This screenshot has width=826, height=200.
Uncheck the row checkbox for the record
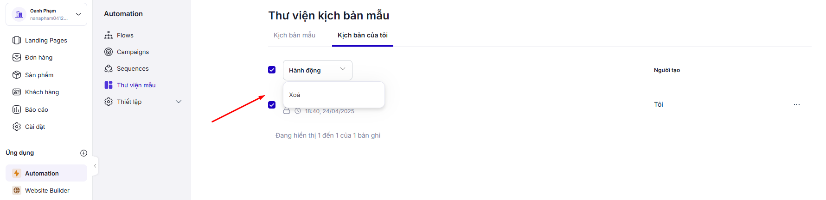click(272, 105)
